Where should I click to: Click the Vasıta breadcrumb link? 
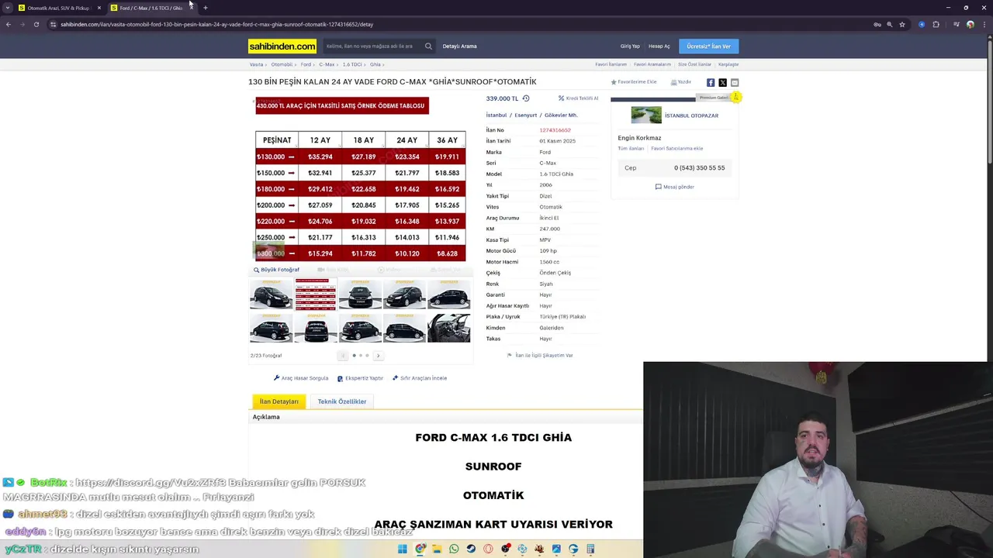coord(256,64)
